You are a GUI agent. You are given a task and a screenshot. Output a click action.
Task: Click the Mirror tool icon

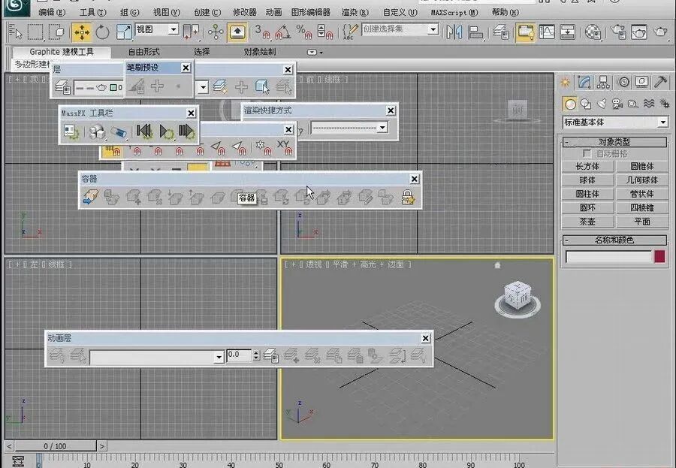click(x=454, y=32)
